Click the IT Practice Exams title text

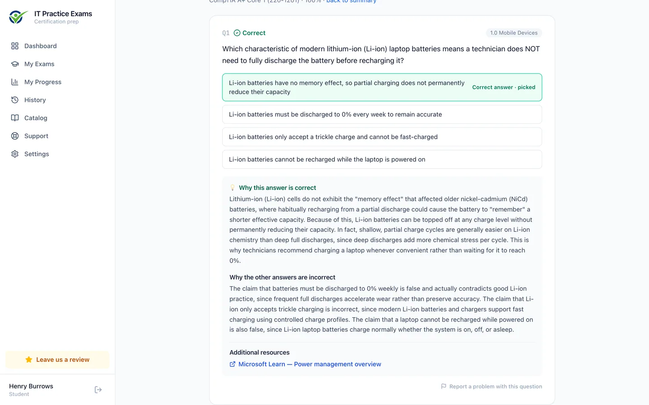point(63,13)
